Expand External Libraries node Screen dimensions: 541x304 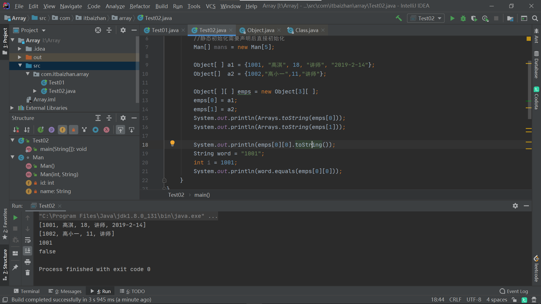(12, 108)
